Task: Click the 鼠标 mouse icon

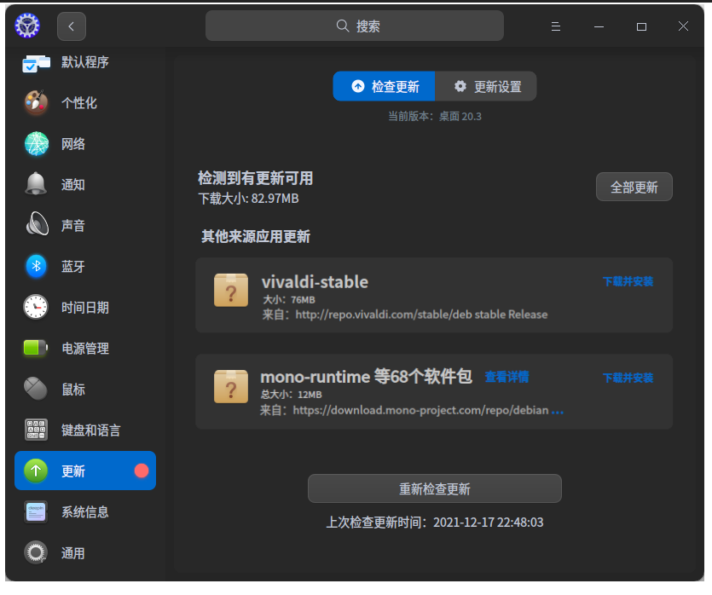Action: (x=36, y=389)
